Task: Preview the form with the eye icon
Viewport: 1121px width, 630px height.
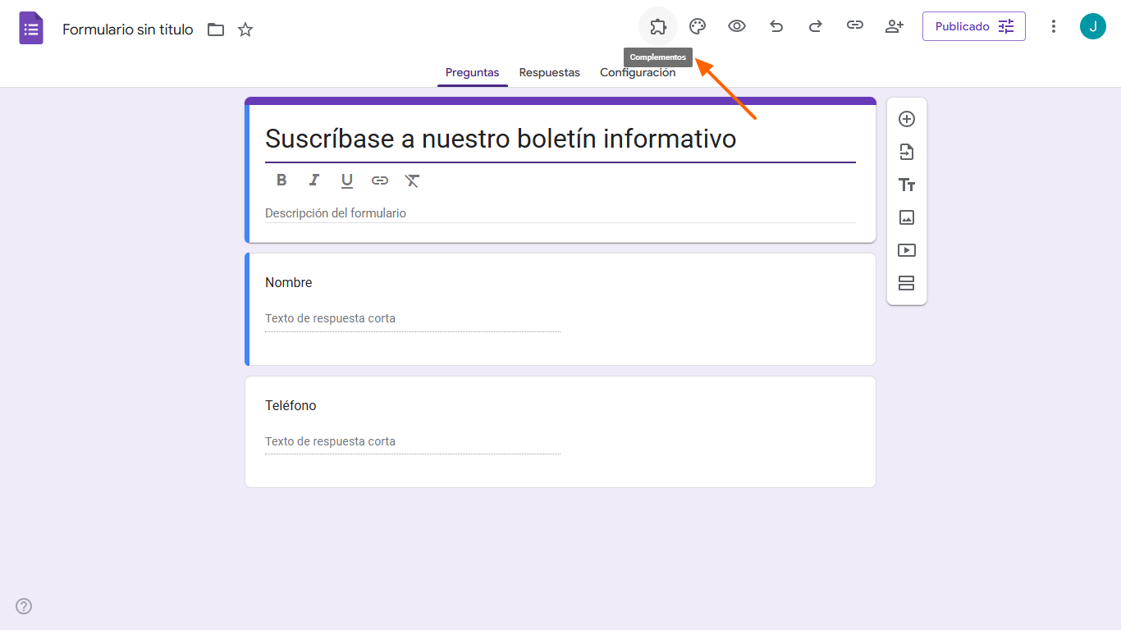Action: [x=736, y=25]
